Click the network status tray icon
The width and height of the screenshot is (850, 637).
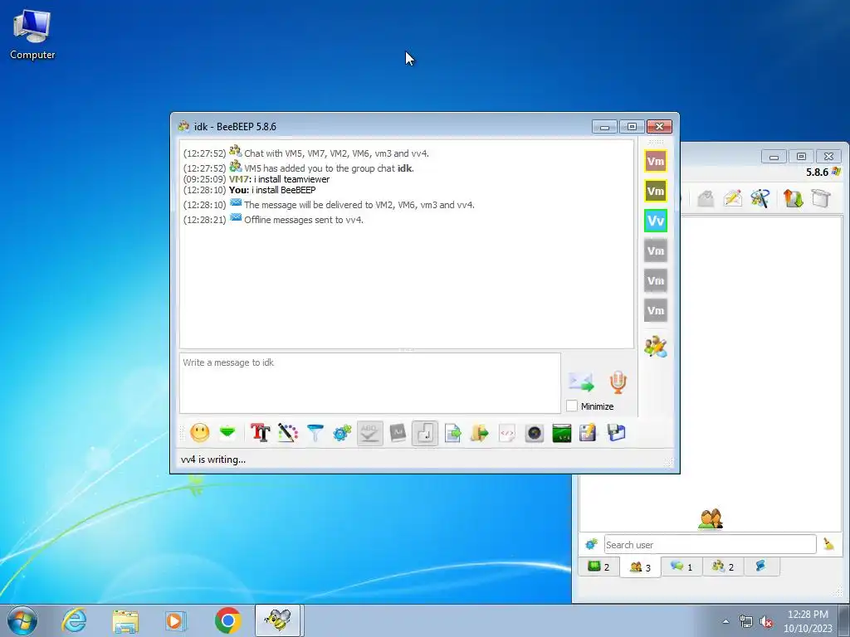tap(746, 622)
